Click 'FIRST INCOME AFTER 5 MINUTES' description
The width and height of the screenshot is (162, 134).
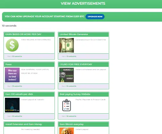pyautogui.click(x=36, y=40)
